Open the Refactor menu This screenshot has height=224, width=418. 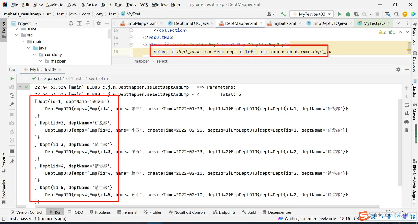[90, 5]
